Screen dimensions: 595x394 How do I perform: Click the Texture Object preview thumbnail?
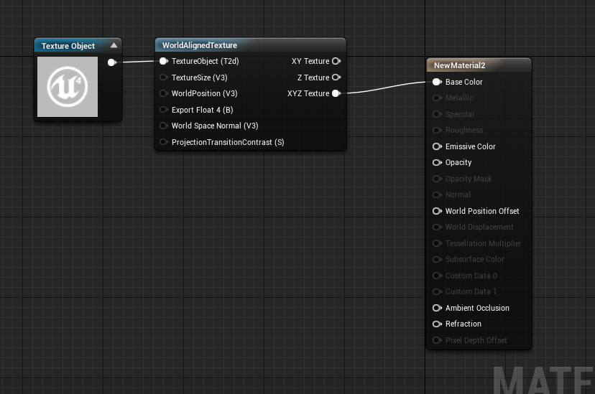68,87
